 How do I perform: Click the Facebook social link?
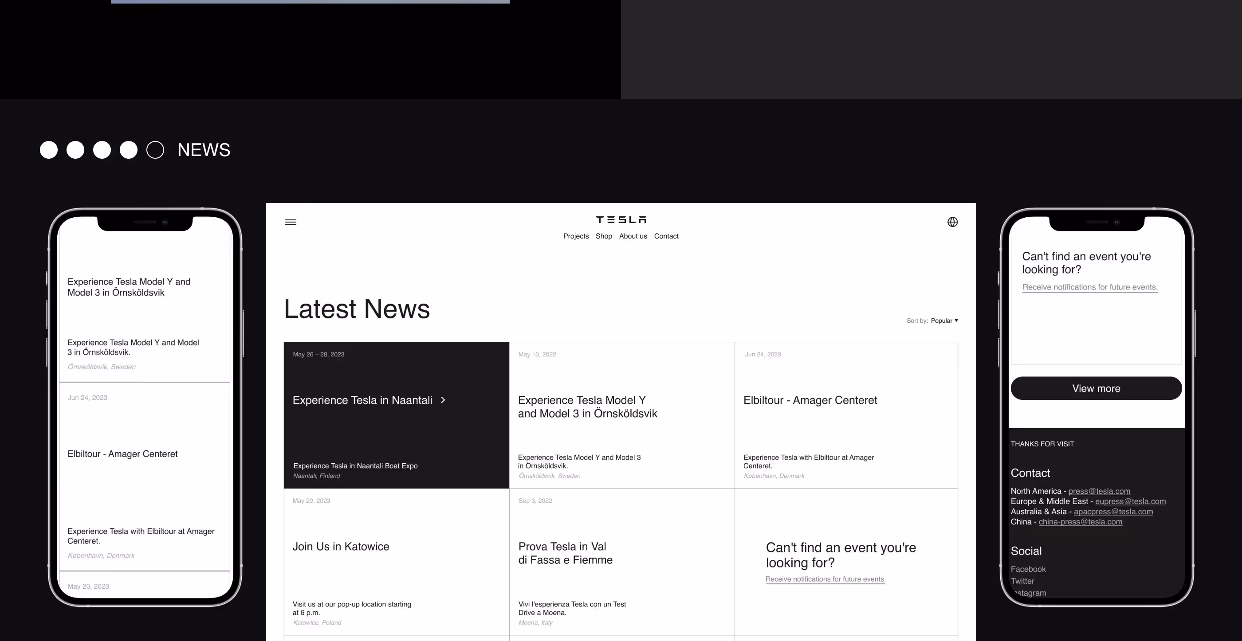1028,569
